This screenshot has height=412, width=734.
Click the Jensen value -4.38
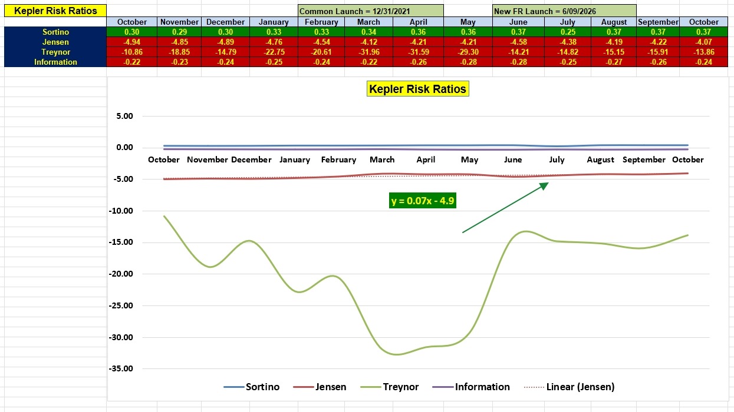567,42
